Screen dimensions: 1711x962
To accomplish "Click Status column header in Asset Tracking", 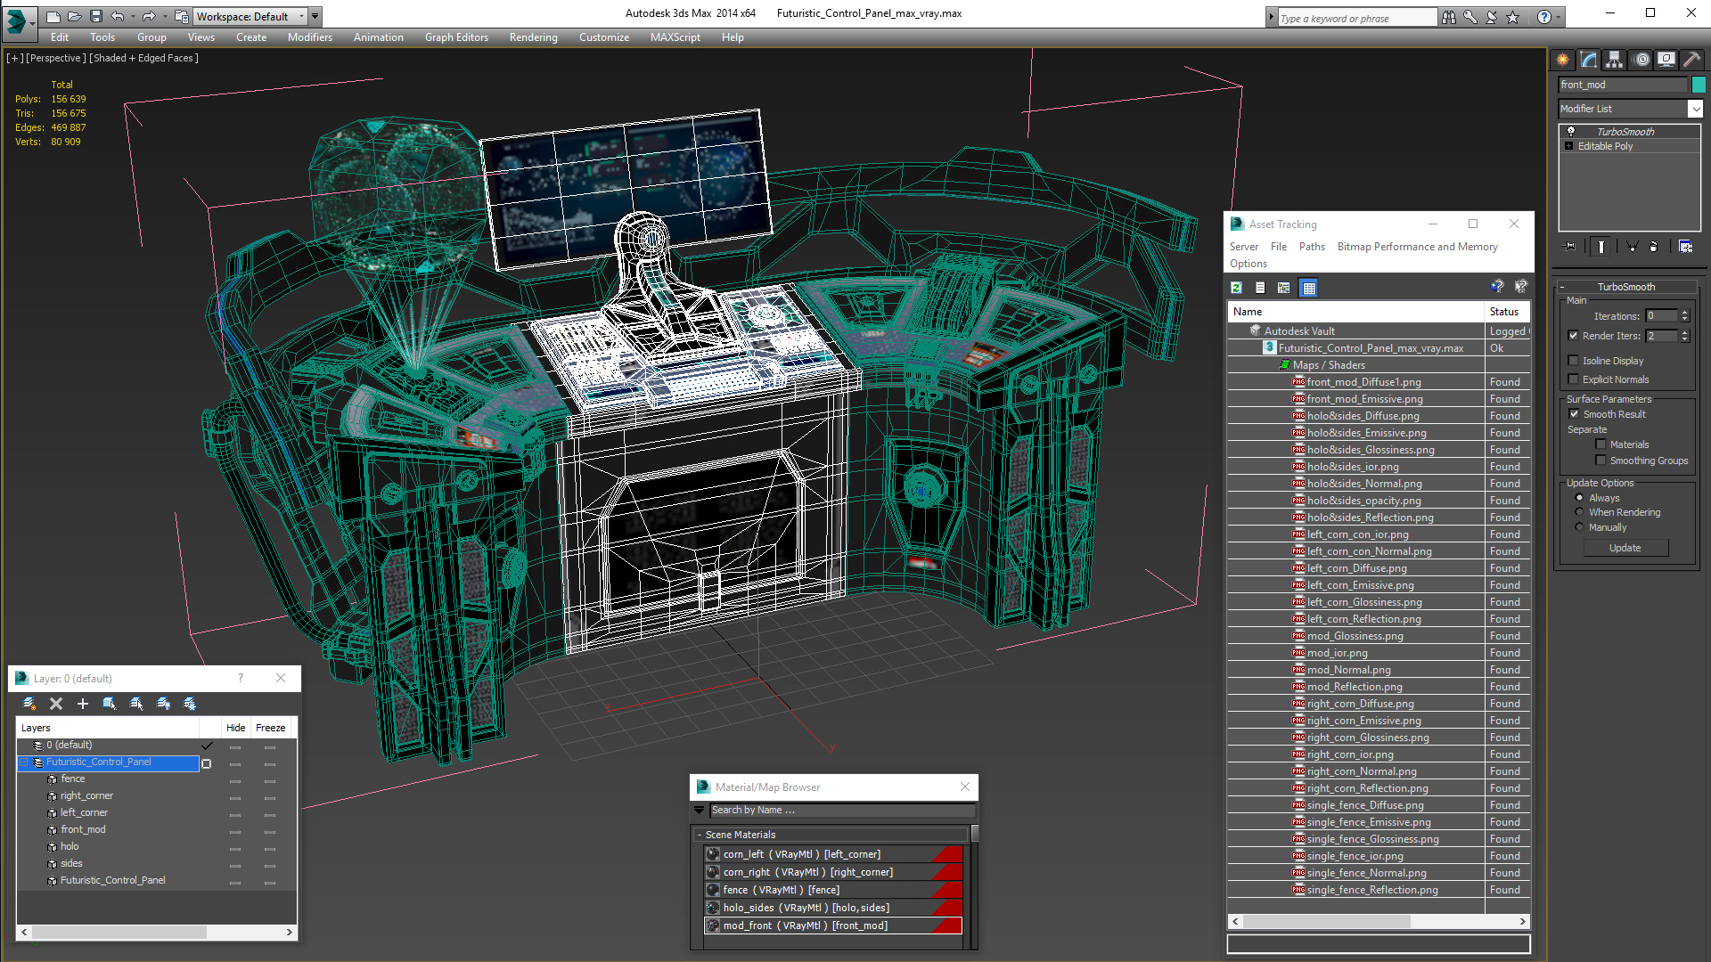I will (1508, 312).
